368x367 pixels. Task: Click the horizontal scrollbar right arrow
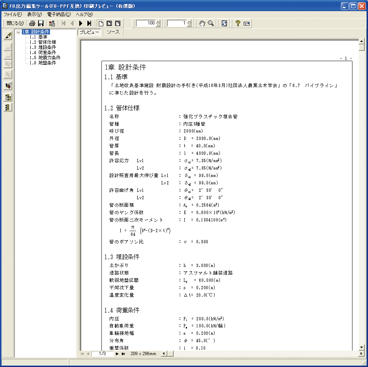click(361, 353)
